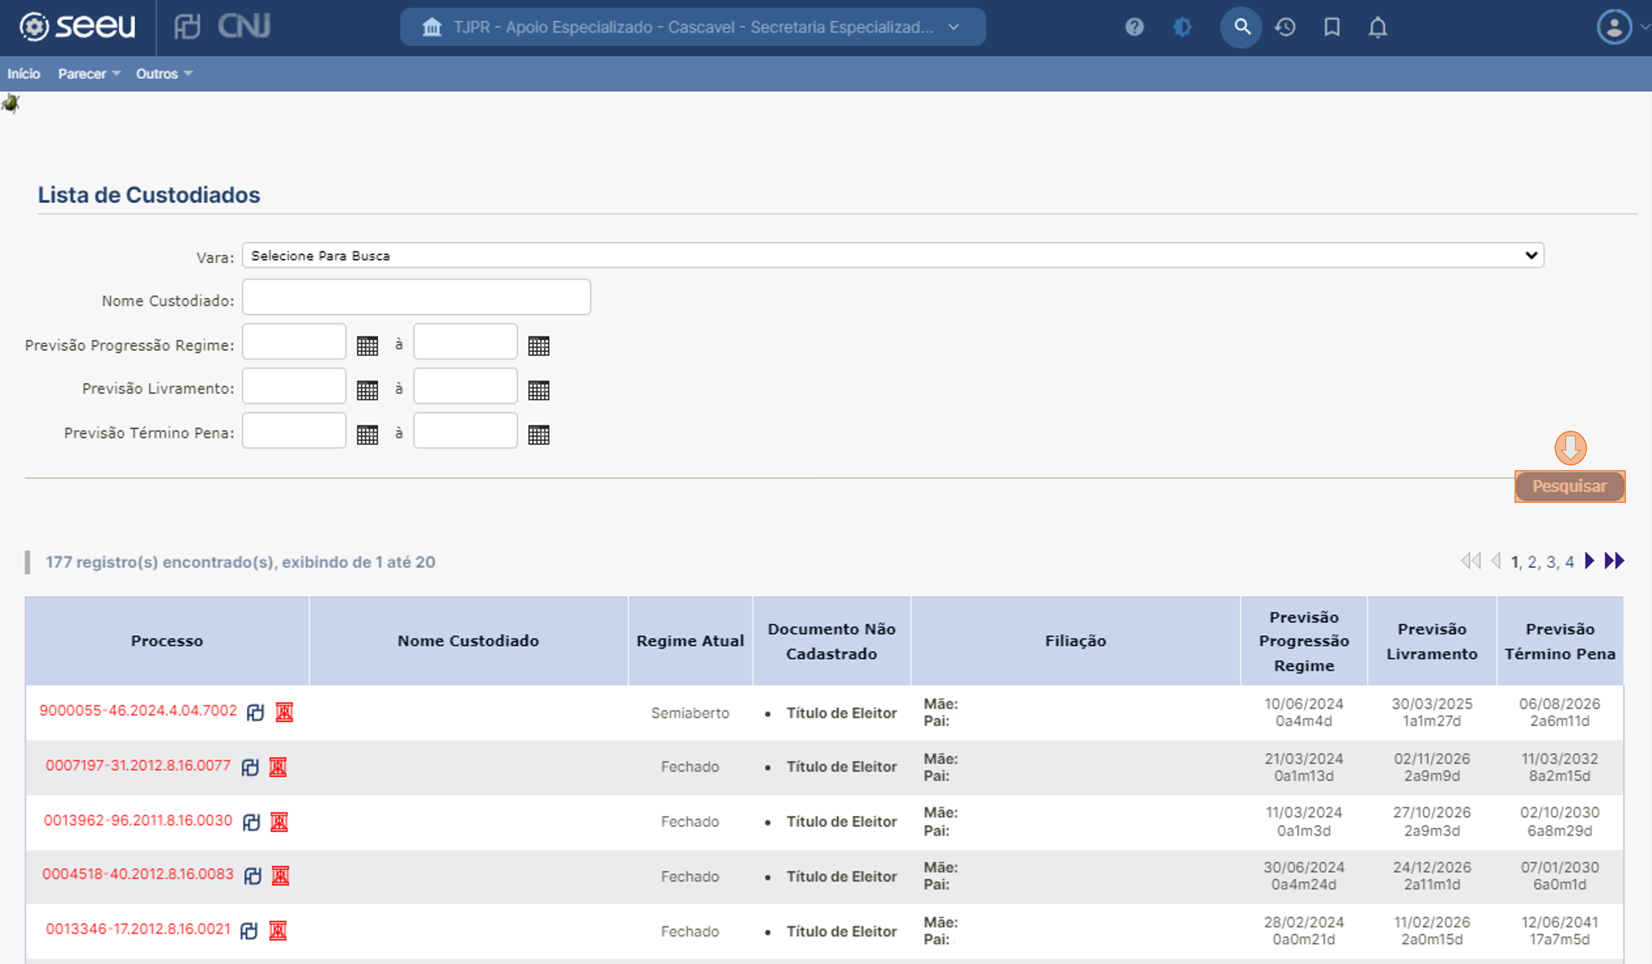Screen dimensions: 1652x964
Task: Click red jail icon beside process 0013346-17.2012.8.16.0021
Action: (278, 931)
